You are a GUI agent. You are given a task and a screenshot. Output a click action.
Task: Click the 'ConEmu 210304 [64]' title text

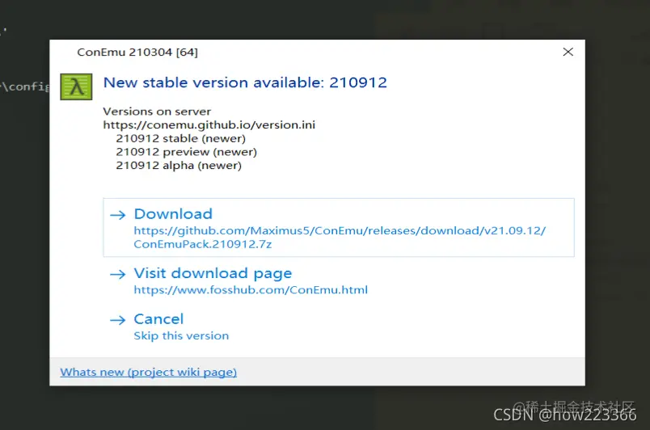137,53
